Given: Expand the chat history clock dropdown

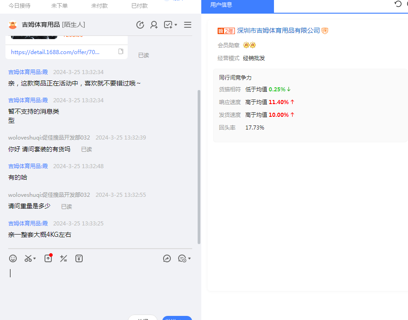Looking at the screenshot, I should pos(189,259).
